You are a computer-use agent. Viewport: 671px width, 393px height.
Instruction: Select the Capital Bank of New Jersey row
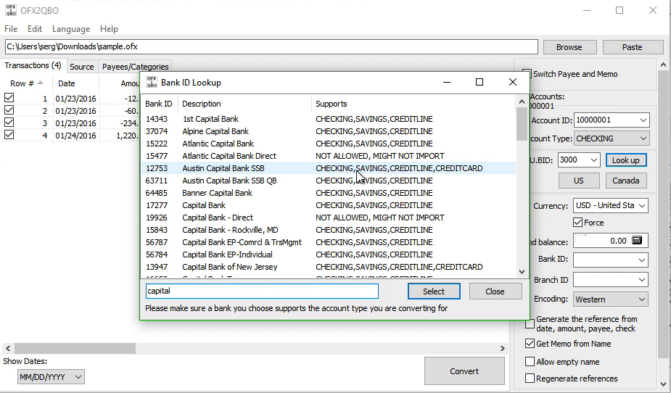click(328, 267)
